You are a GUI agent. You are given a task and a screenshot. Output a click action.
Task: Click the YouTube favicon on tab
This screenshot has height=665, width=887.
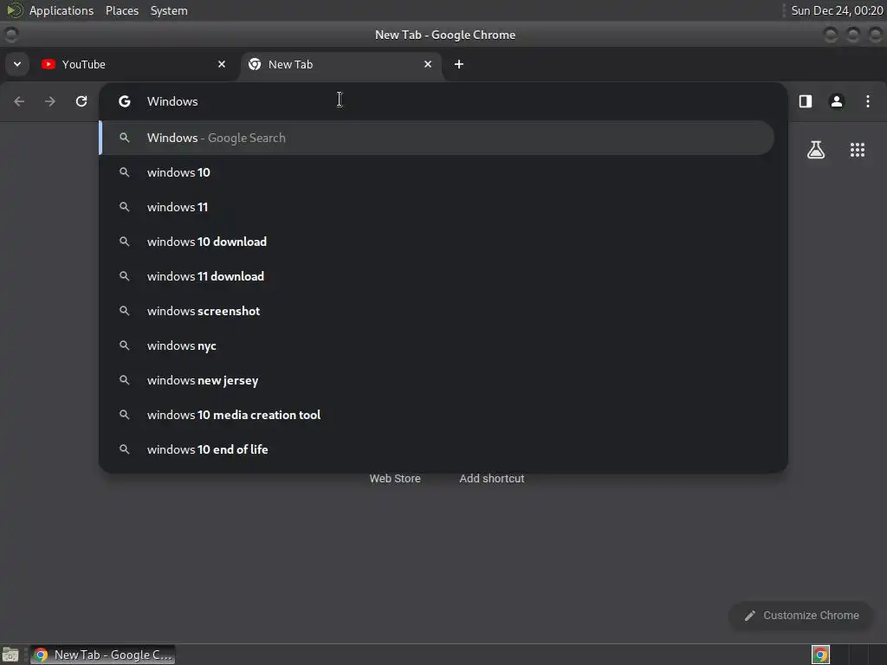pyautogui.click(x=49, y=64)
